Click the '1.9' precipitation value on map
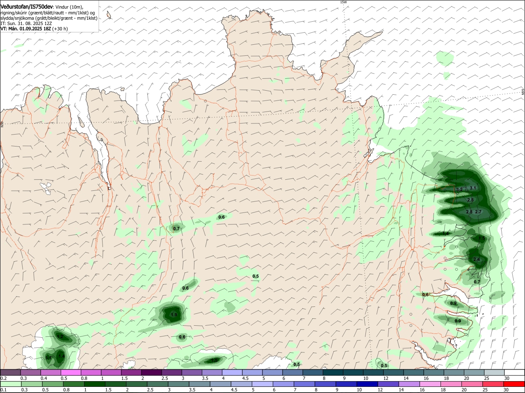The width and height of the screenshot is (525, 393). [x=173, y=315]
